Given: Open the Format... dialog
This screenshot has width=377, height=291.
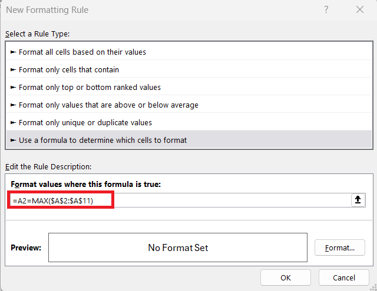Looking at the screenshot, I should 340,247.
